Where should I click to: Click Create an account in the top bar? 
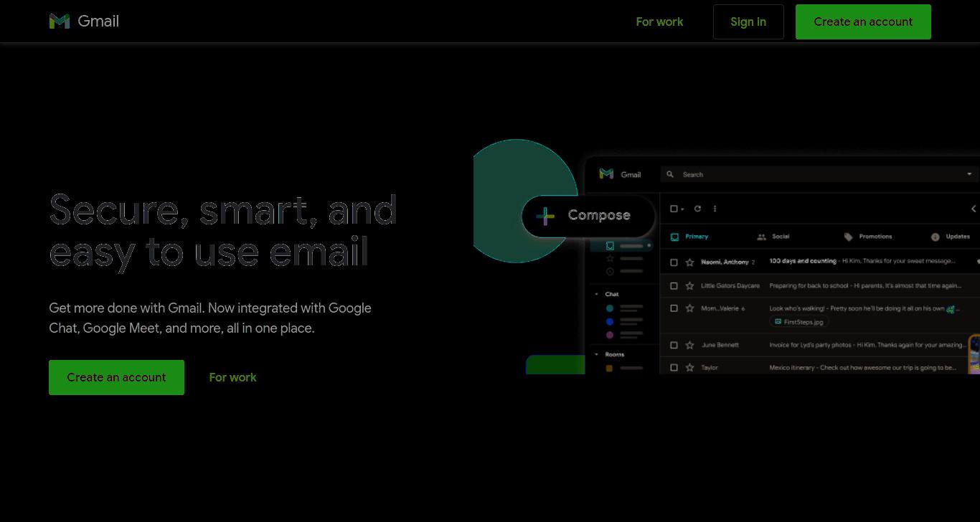(x=863, y=22)
